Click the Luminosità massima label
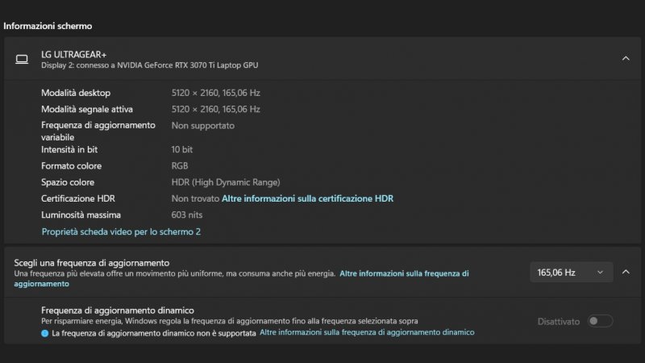This screenshot has height=363, width=645. pos(81,215)
